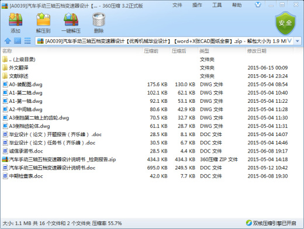Viewport: 304px width, 229px height.
Task: Expand the address bar dropdown arrow
Action: [297, 41]
